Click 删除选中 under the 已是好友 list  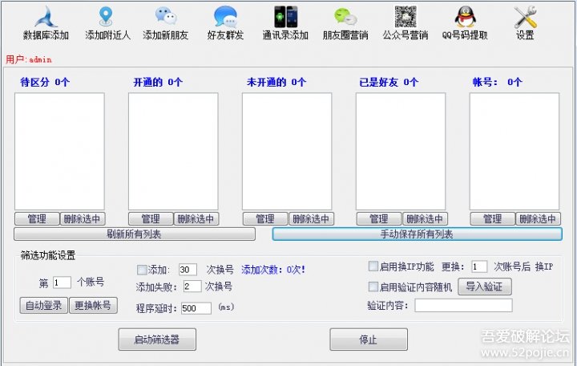click(x=425, y=218)
